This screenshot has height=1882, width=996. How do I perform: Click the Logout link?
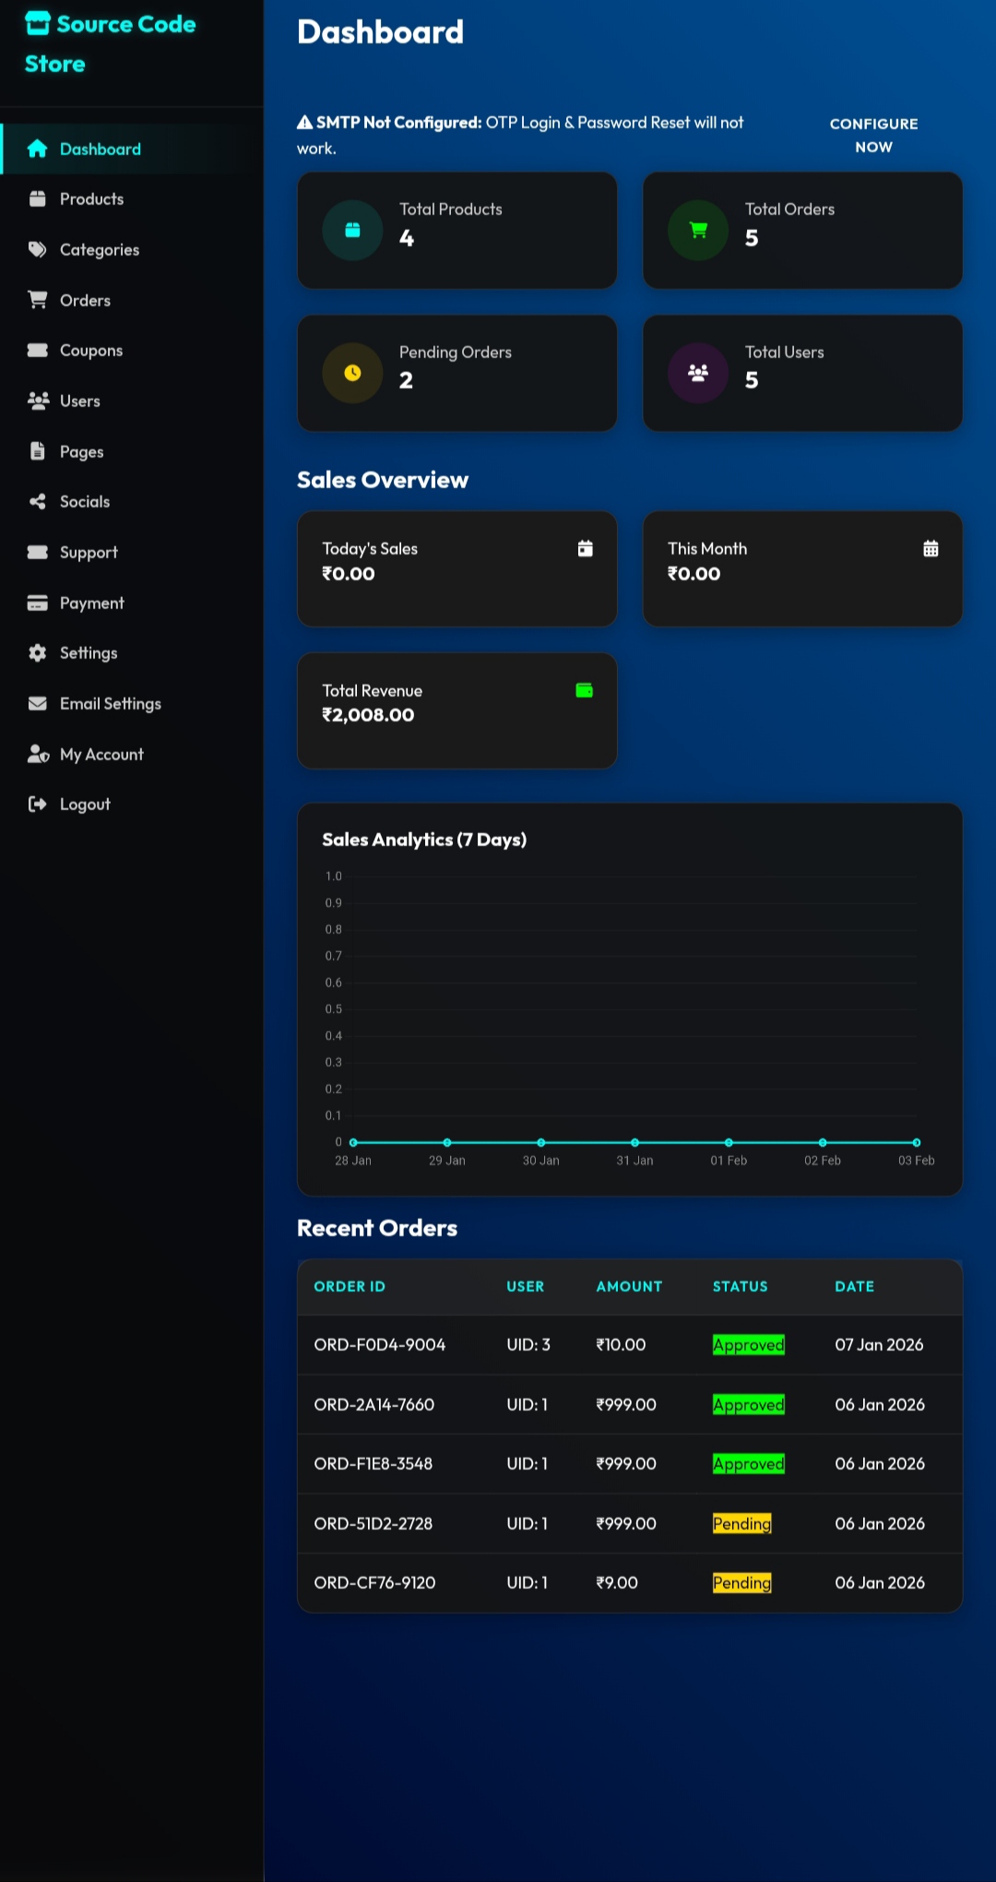(132, 804)
